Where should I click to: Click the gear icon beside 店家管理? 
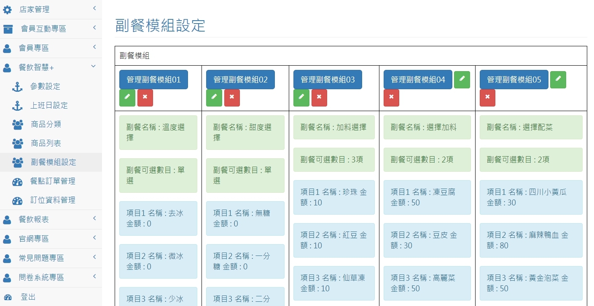[x=8, y=9]
